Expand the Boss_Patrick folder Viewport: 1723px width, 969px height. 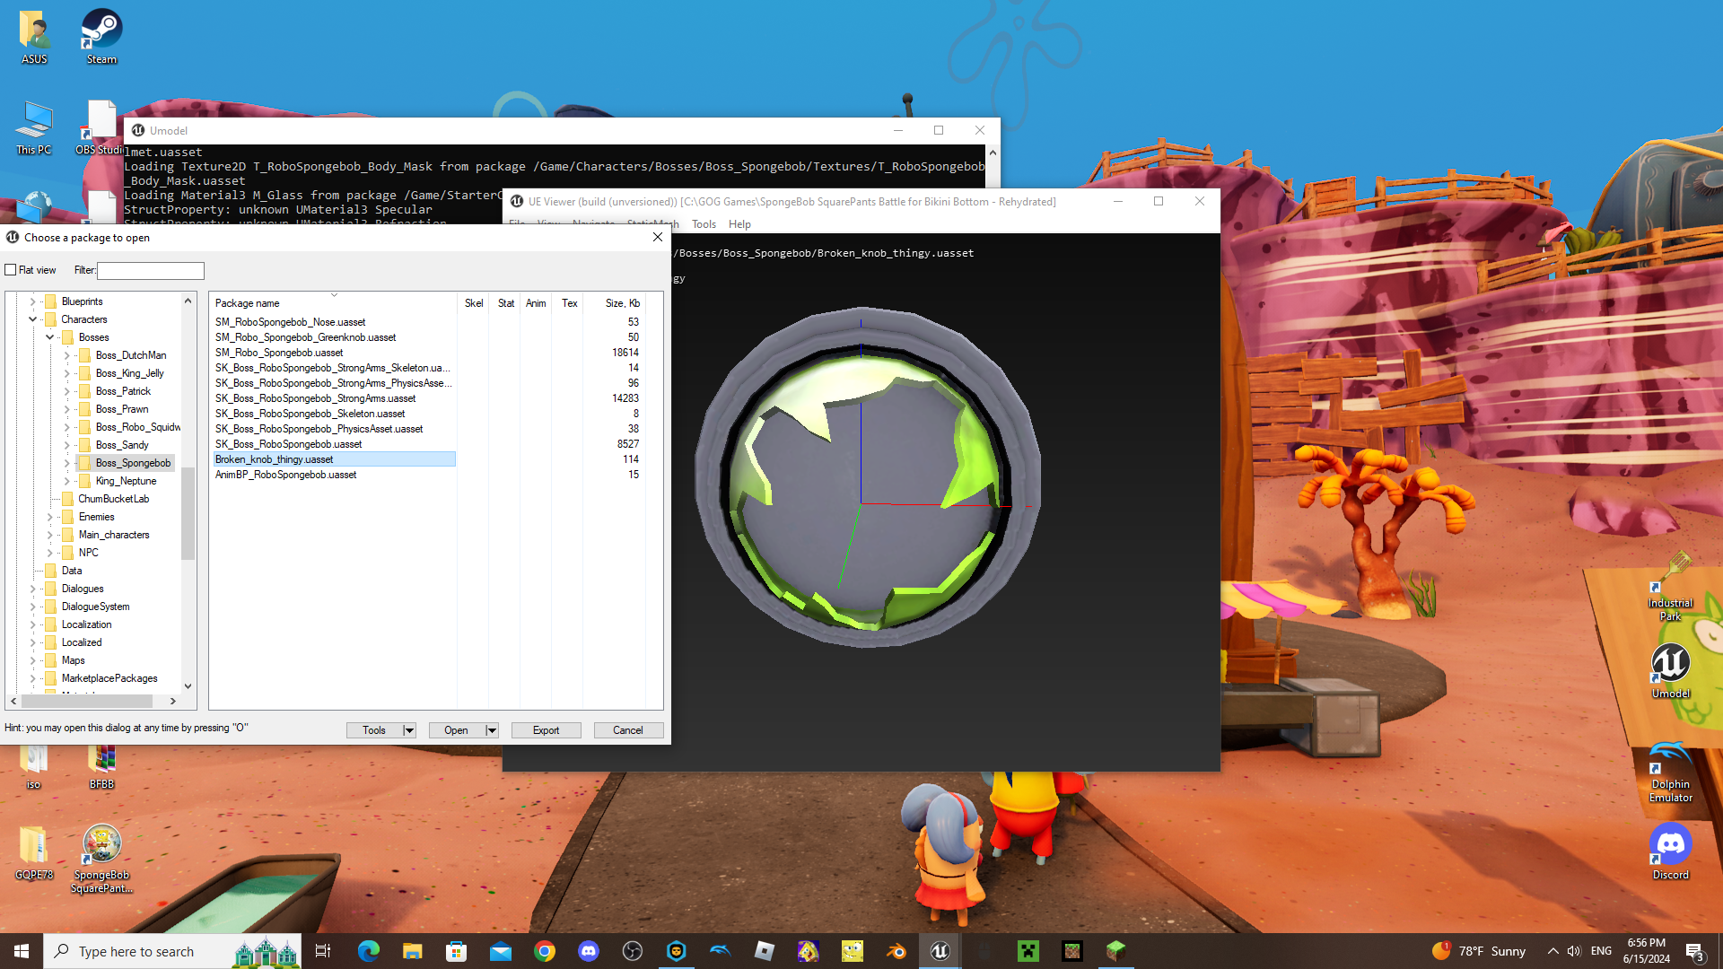pos(67,391)
